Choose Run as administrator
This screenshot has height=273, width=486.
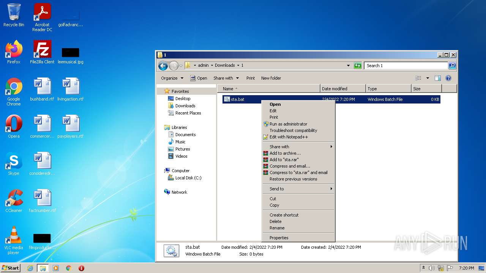click(x=298, y=124)
